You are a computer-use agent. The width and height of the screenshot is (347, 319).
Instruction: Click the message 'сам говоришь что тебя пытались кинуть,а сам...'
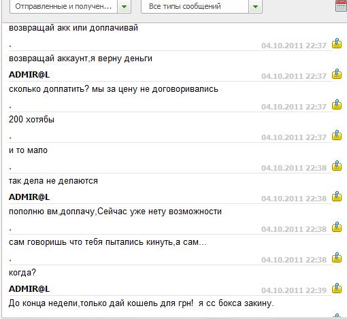(108, 242)
